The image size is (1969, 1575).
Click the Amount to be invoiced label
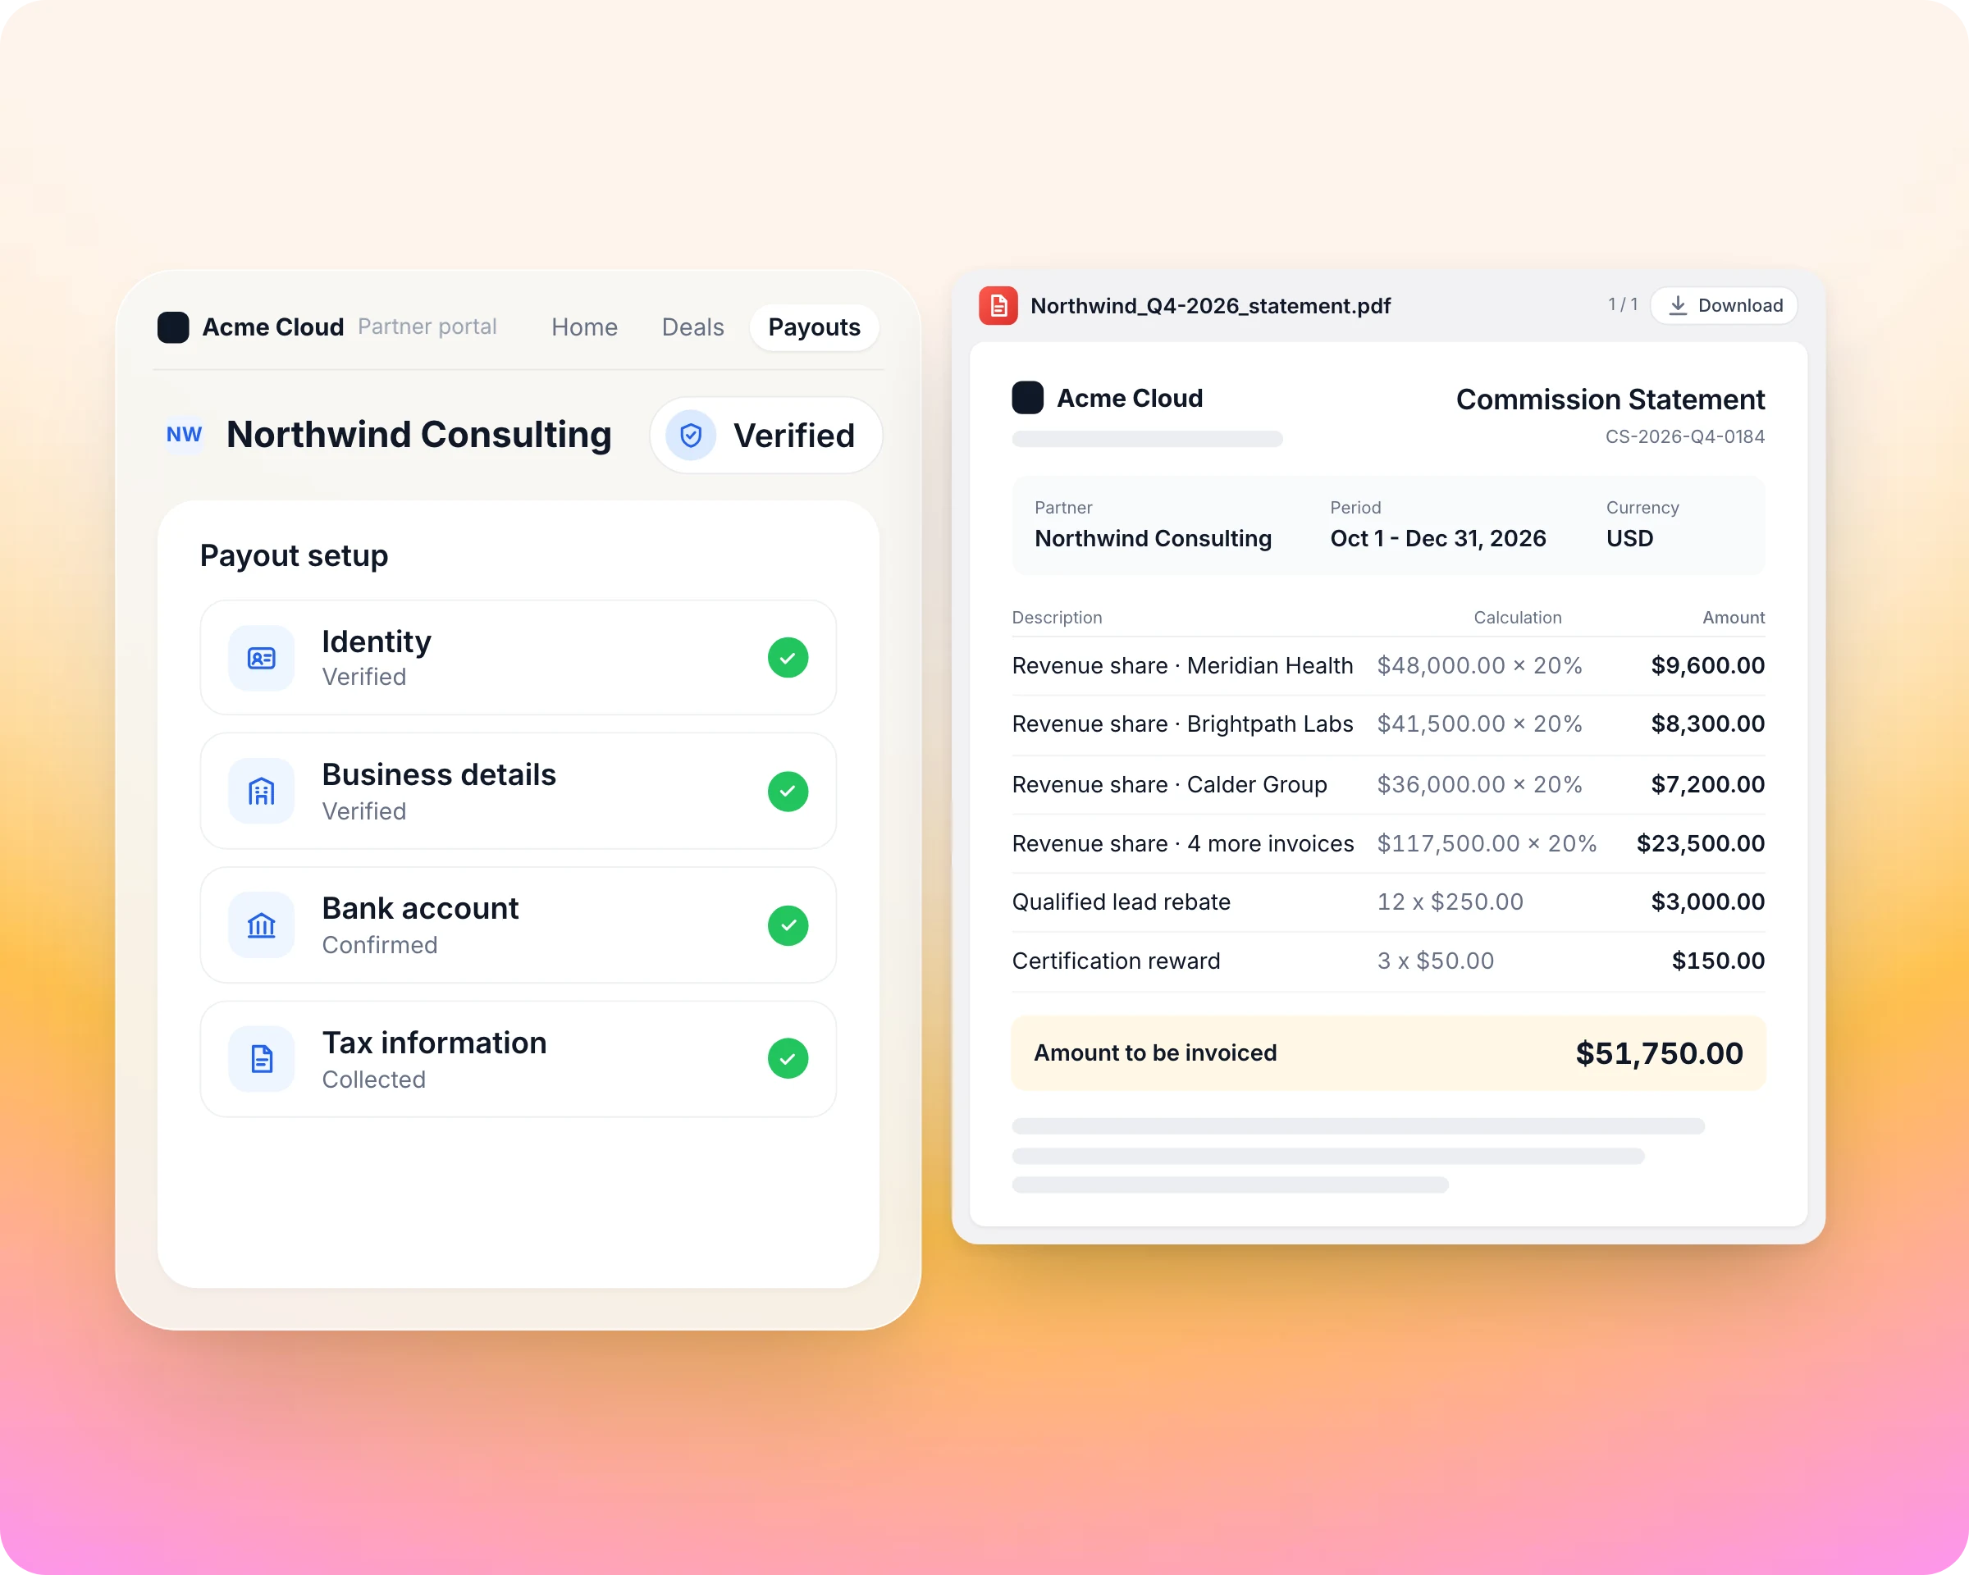[x=1155, y=1053]
